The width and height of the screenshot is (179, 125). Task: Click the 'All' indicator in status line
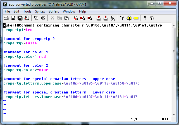pos(165,119)
